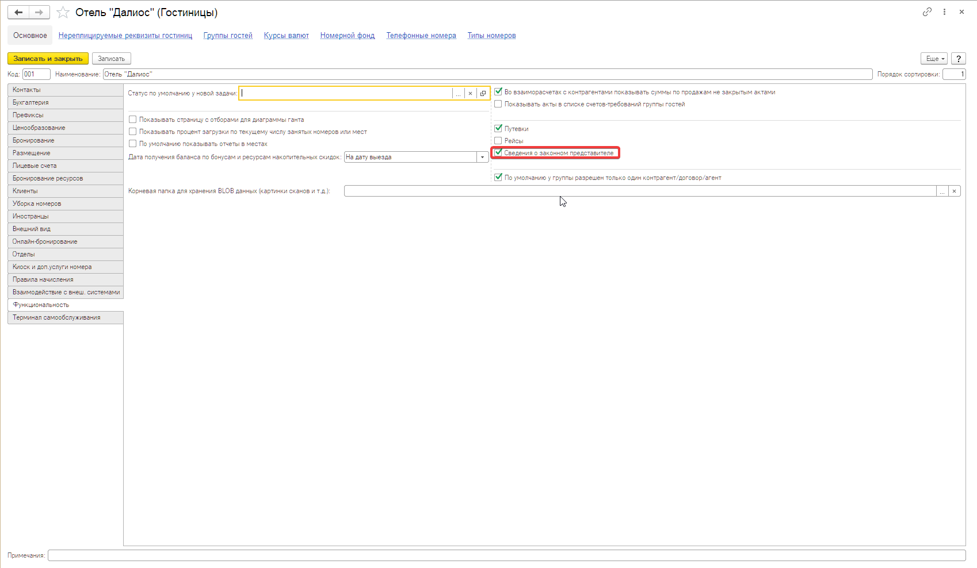977x568 pixels.
Task: Click Записать и закрыть button
Action: click(x=48, y=59)
